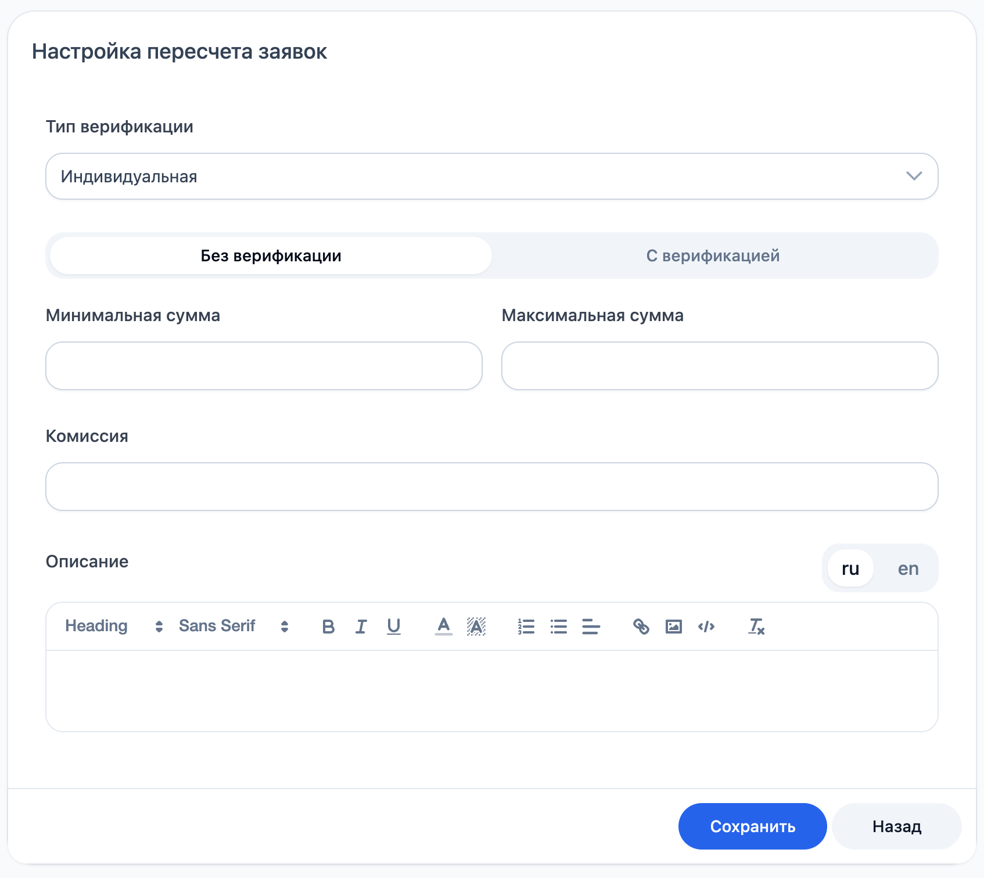Insert a code block
984x878 pixels.
(x=706, y=627)
